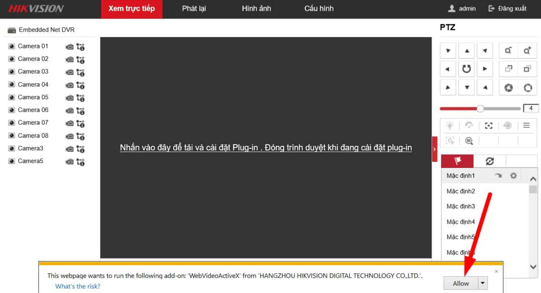Expand the Allow button dropdown arrow

pyautogui.click(x=482, y=283)
